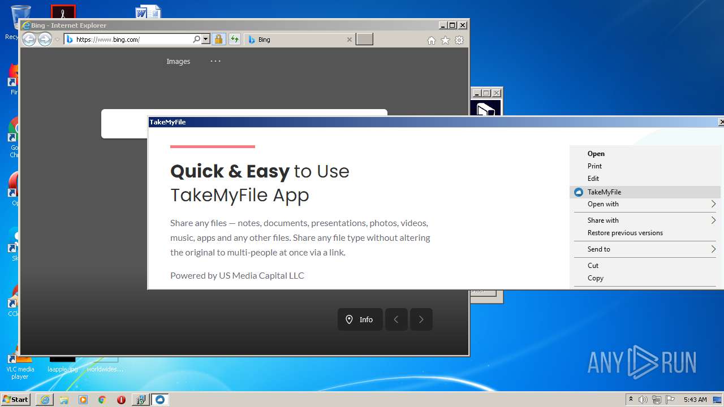Select the VLC media player desktop icon
This screenshot has width=724, height=407.
pyautogui.click(x=20, y=366)
